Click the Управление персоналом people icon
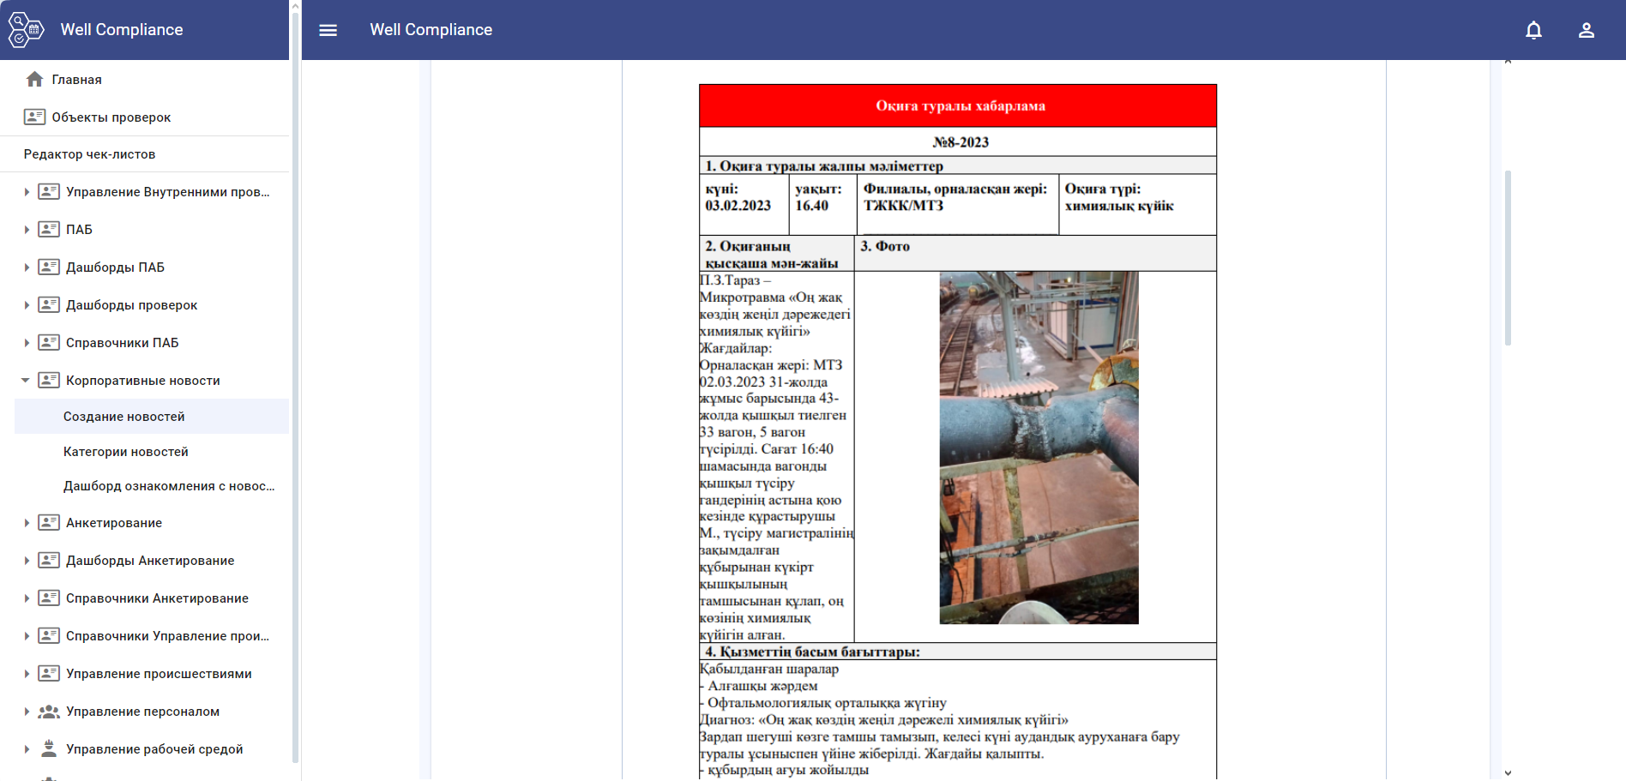The image size is (1626, 781). [x=49, y=712]
